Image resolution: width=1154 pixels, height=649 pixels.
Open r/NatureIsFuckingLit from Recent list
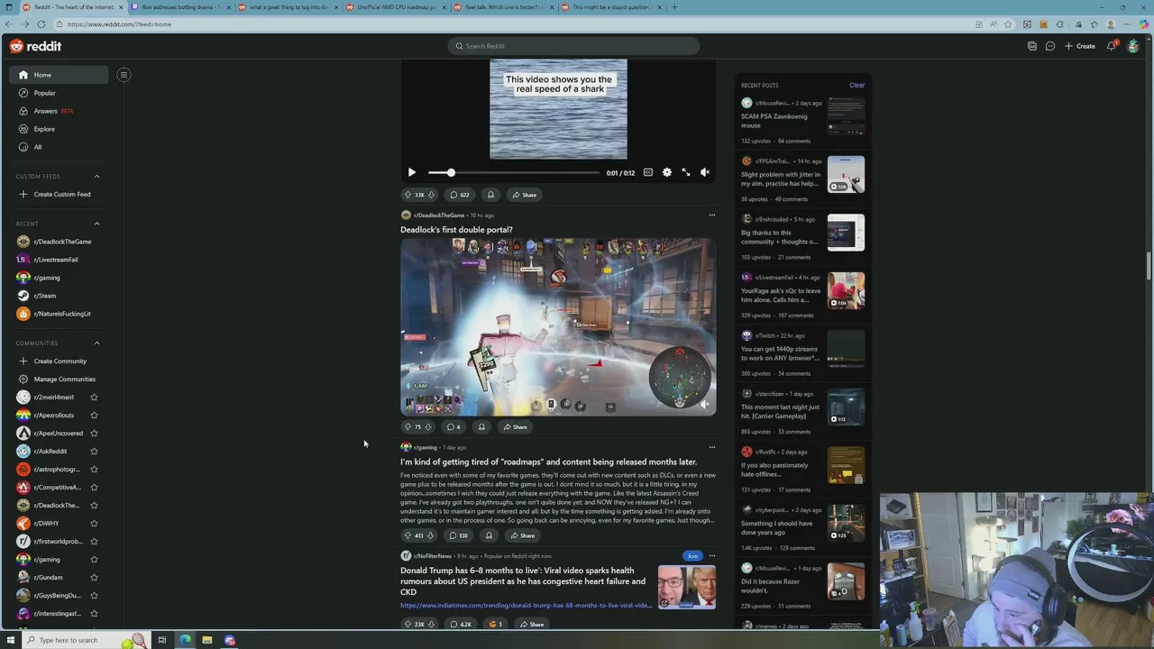click(x=59, y=314)
